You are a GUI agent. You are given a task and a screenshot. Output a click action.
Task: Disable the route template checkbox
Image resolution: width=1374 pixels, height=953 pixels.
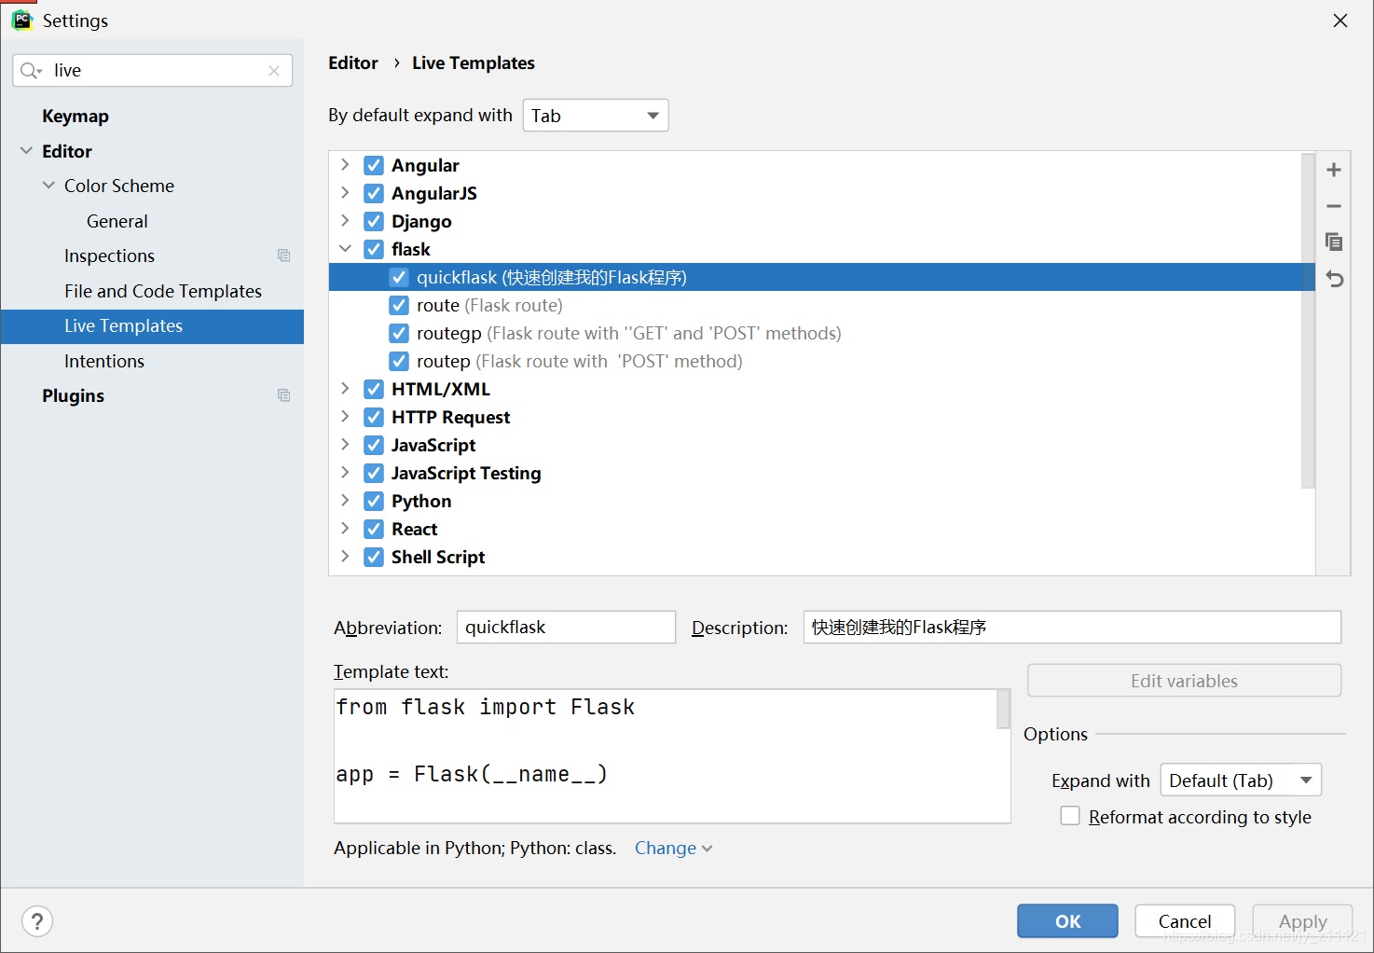399,305
